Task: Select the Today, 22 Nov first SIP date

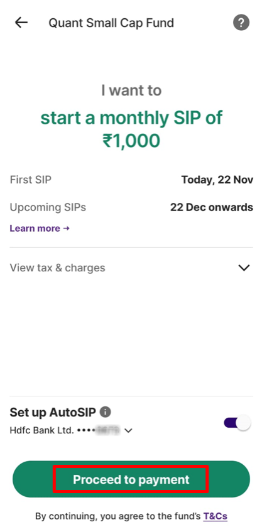Action: point(217,180)
